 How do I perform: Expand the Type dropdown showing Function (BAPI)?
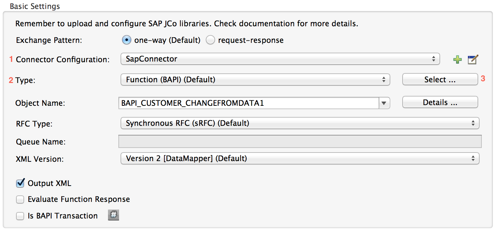(255, 80)
